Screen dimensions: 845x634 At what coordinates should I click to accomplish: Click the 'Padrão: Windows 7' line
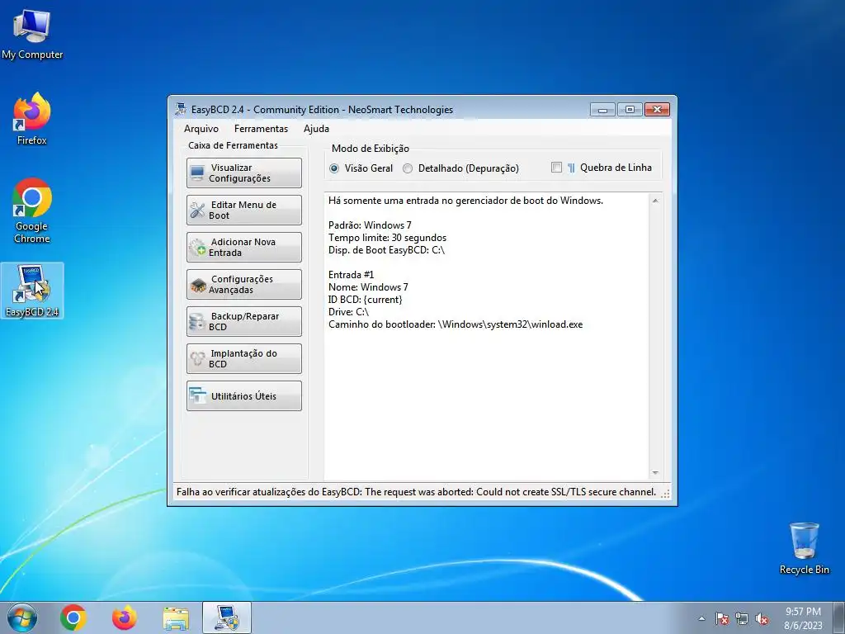(x=370, y=225)
